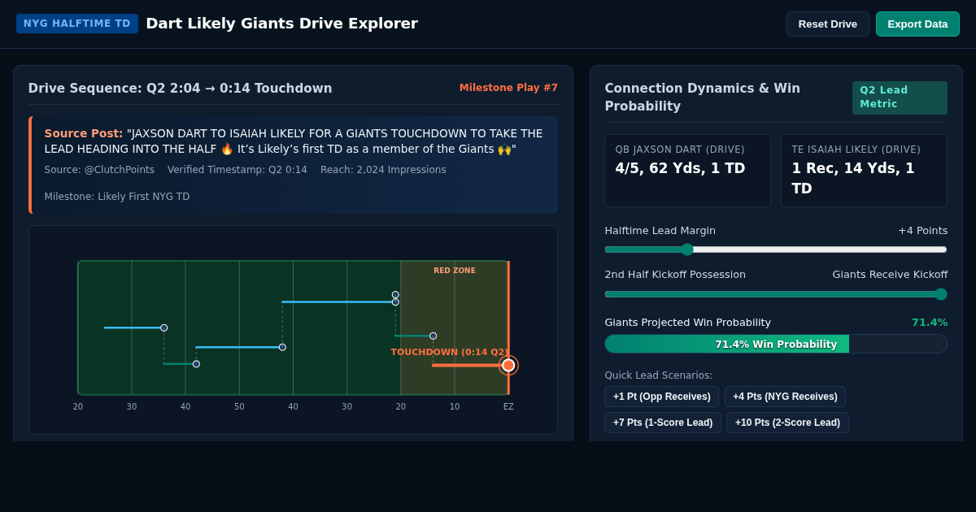
Task: Click the 4/5, 62 Yds, 1 TD stat
Action: coord(680,168)
